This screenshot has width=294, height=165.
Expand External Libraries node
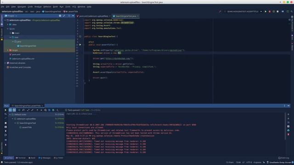pyautogui.click(x=5, y=63)
